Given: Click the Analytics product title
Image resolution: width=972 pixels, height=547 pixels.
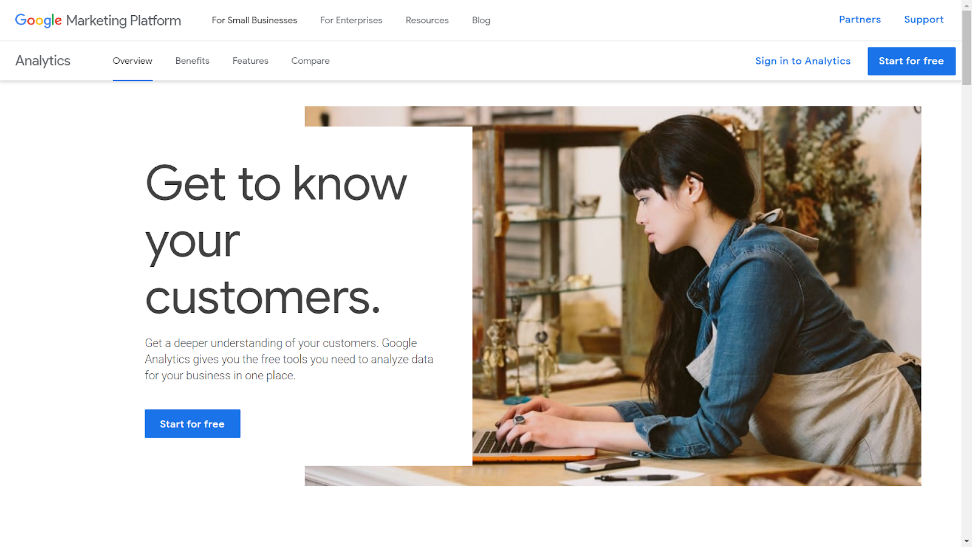Looking at the screenshot, I should point(43,61).
